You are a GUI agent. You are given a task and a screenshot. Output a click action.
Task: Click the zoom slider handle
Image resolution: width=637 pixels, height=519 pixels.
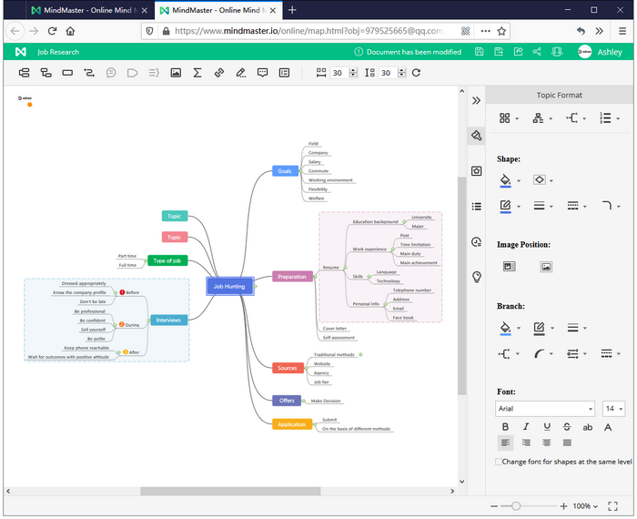[516, 505]
